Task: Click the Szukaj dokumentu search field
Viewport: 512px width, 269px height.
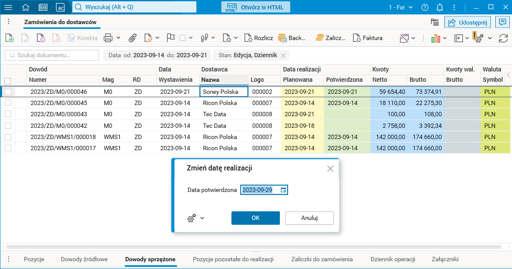Action: pyautogui.click(x=52, y=55)
